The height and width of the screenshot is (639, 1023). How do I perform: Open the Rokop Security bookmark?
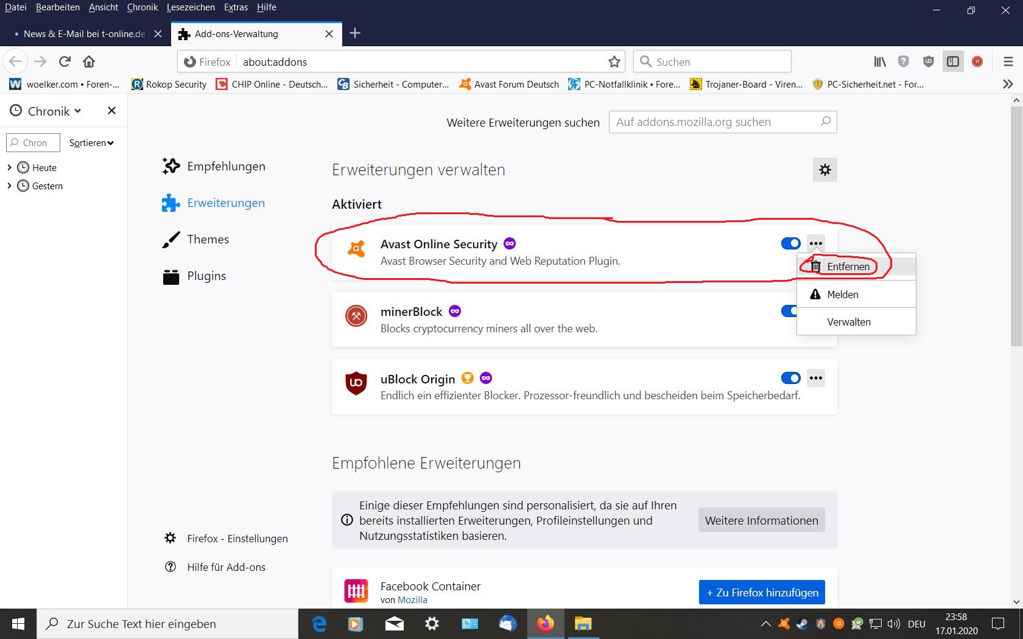click(x=169, y=84)
